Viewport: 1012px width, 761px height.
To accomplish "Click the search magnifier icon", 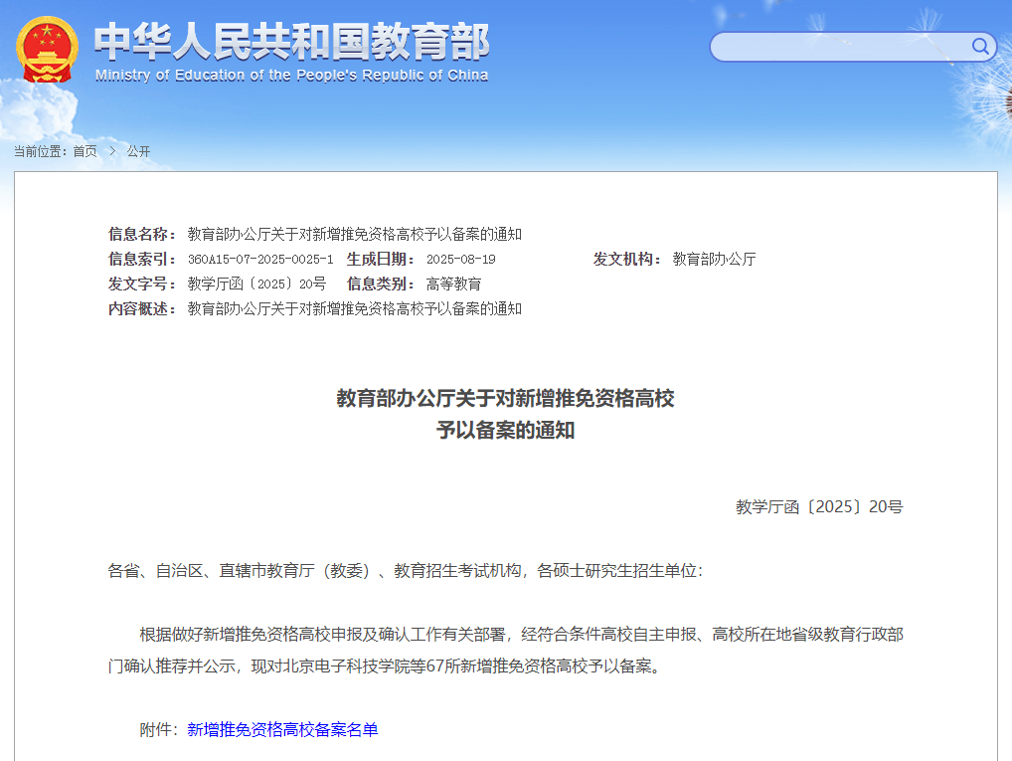I will pos(980,46).
